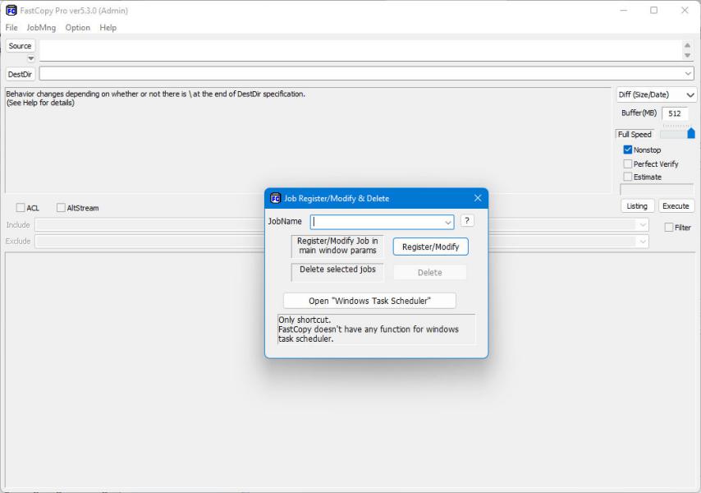Enable the Estimate checkbox
Image resolution: width=701 pixels, height=493 pixels.
tap(628, 177)
